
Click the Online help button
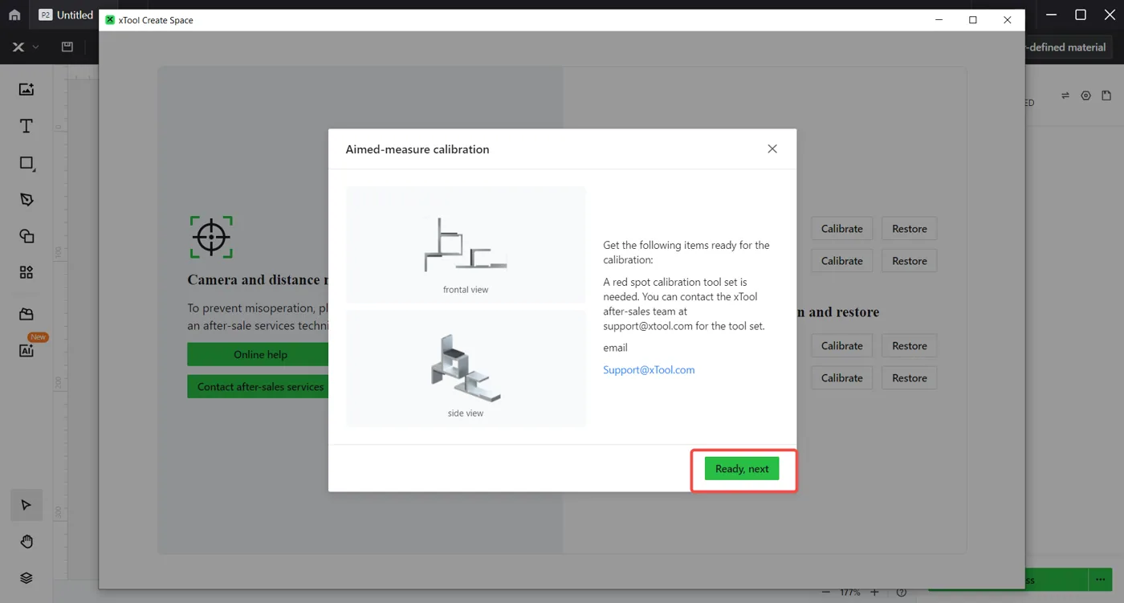(x=260, y=354)
